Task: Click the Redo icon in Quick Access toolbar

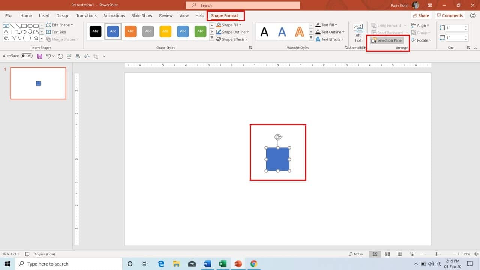Action: tap(60, 56)
